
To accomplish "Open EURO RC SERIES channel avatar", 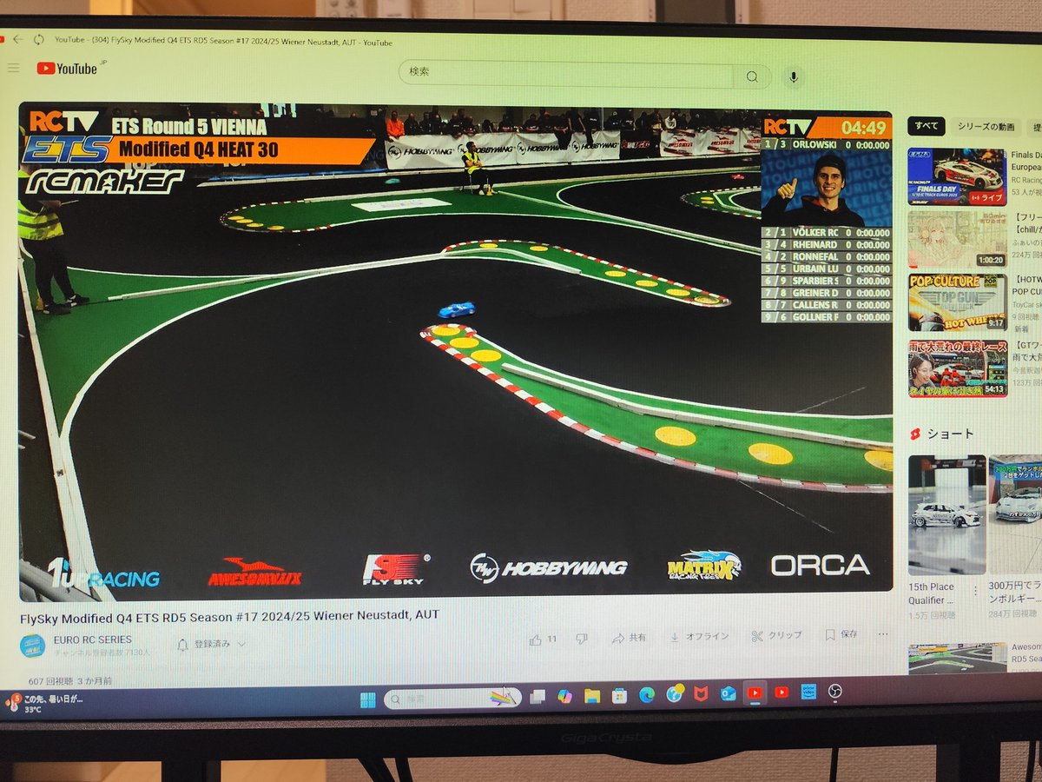I will tap(32, 645).
